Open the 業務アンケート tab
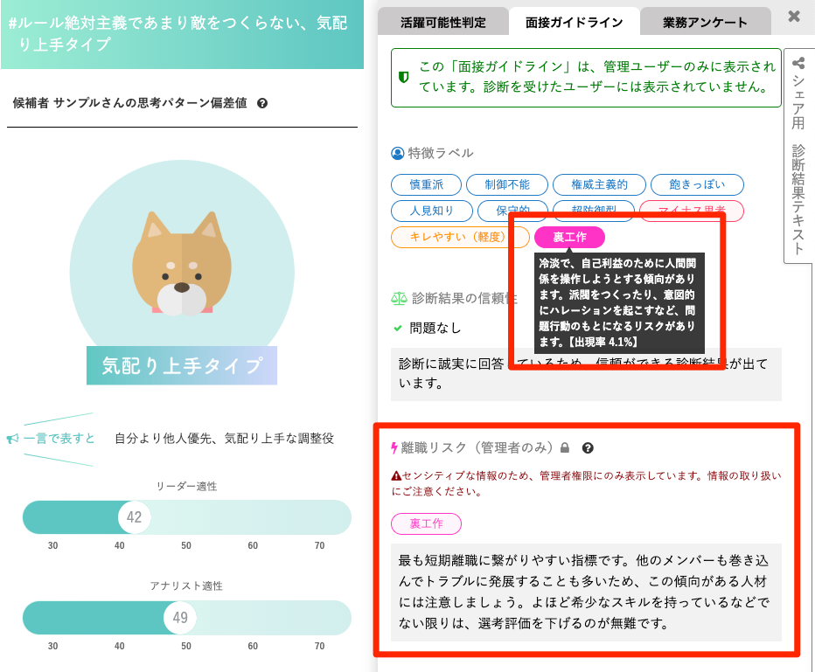This screenshot has width=815, height=672. coord(705,22)
